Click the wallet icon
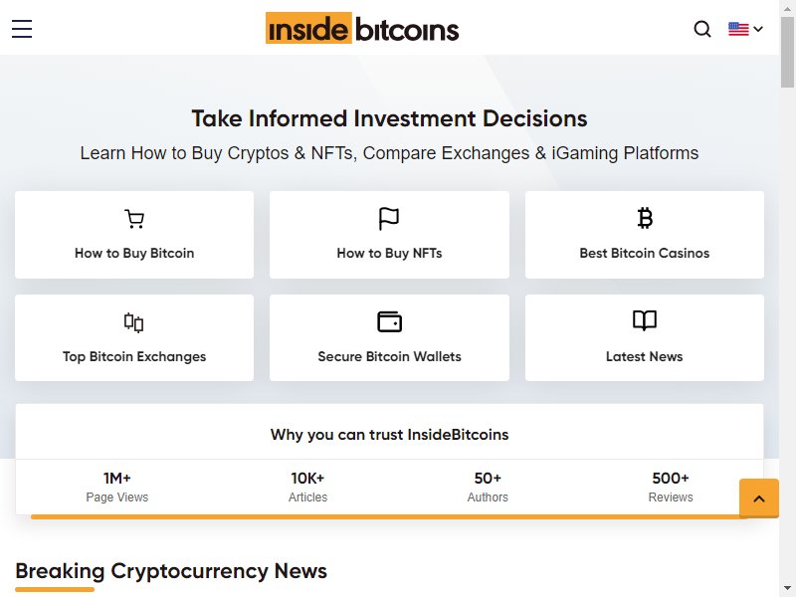Screen dimensions: 796x597 (x=389, y=321)
